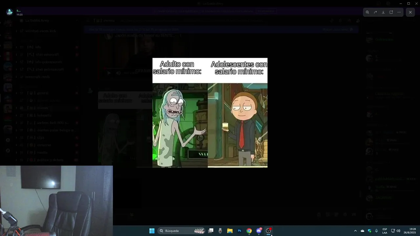The image size is (420, 236).
Task: Open Task View in the taskbar
Action: click(x=211, y=231)
